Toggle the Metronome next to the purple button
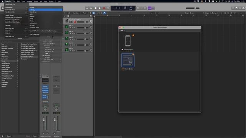This screenshot has width=246, height=138. tap(153, 8)
